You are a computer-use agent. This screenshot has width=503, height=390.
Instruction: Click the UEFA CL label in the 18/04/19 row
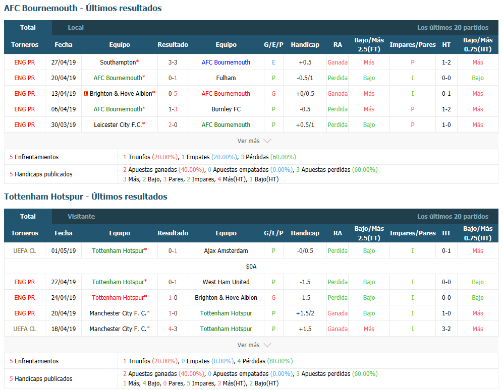coord(25,329)
